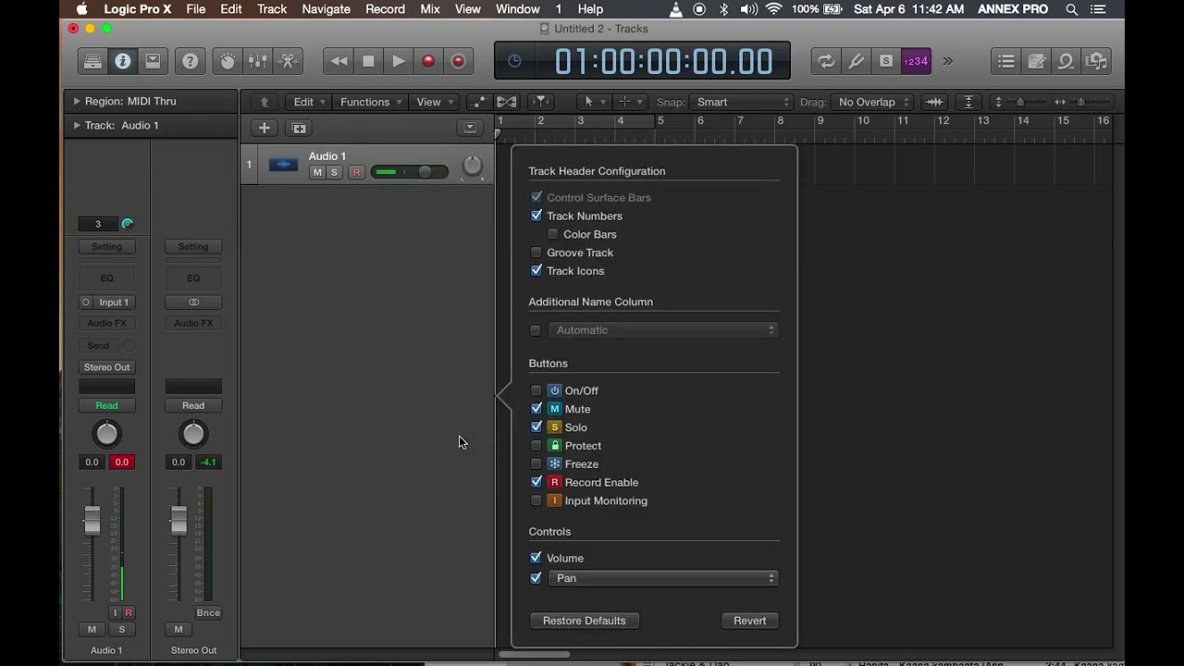Toggle the Inspector button
This screenshot has width=1184, height=666.
point(122,62)
